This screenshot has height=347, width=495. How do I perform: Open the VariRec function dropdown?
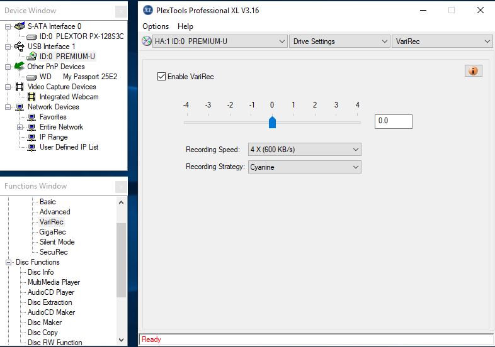pos(442,41)
